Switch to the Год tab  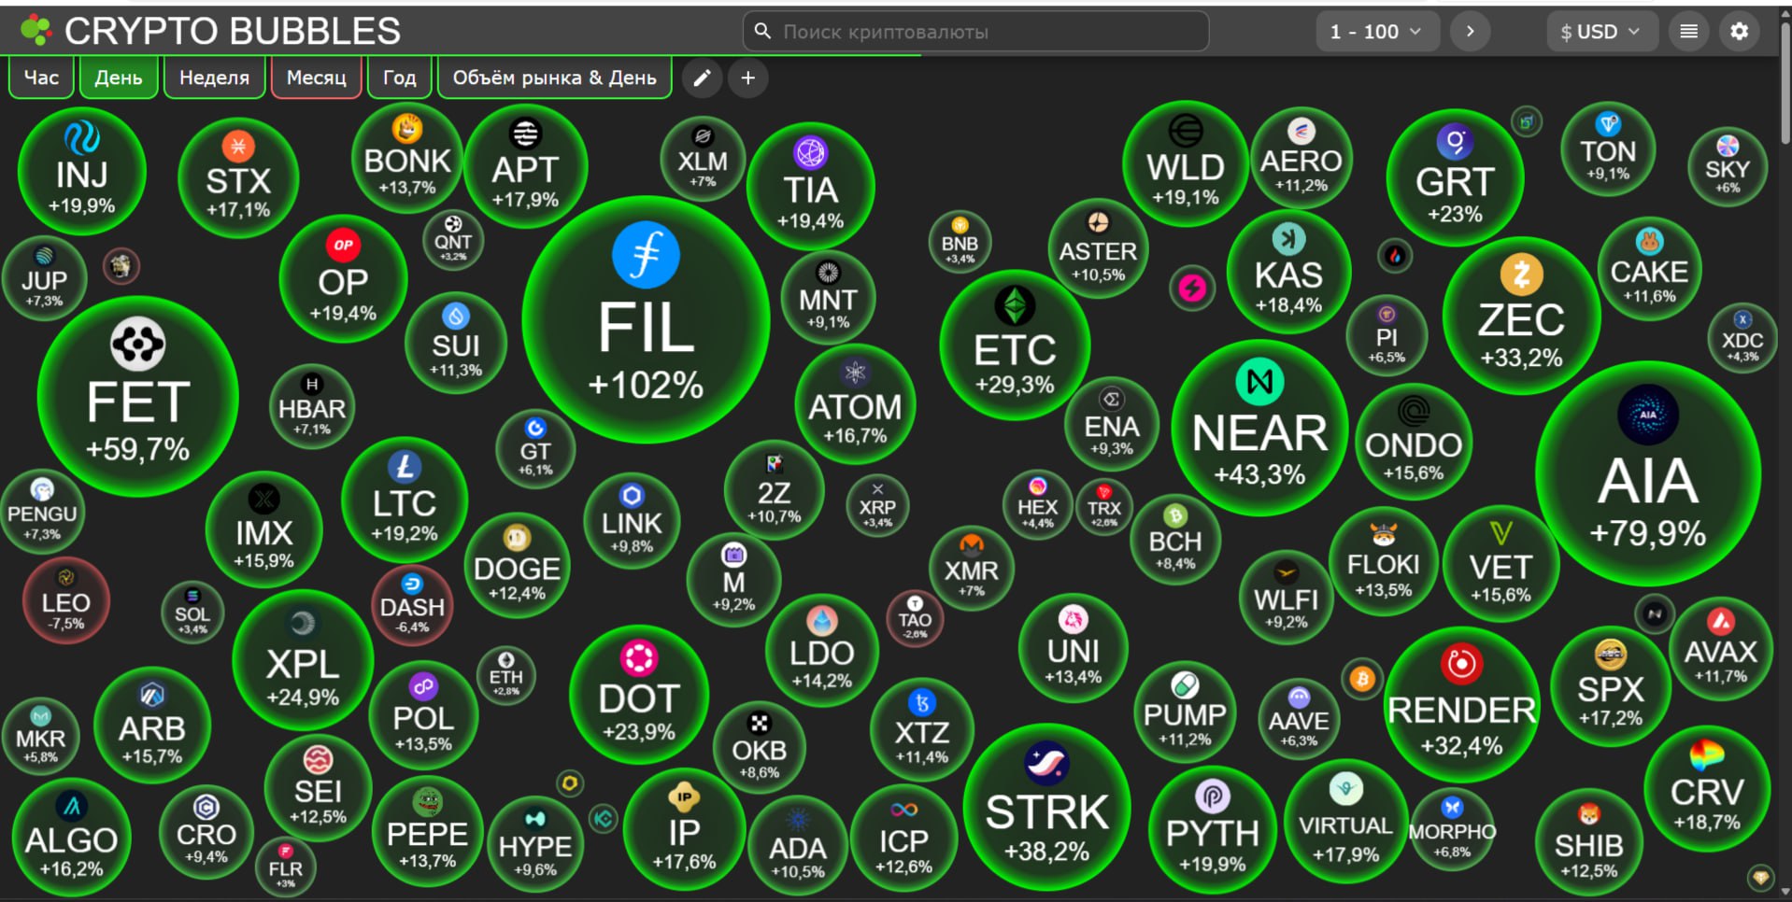click(399, 78)
